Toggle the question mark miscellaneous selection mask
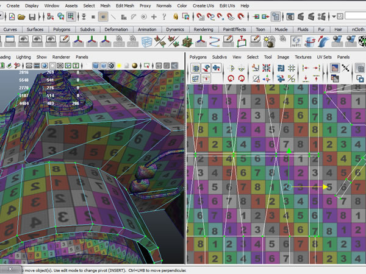Image resolution: width=366 pixels, height=274 pixels. (164, 17)
